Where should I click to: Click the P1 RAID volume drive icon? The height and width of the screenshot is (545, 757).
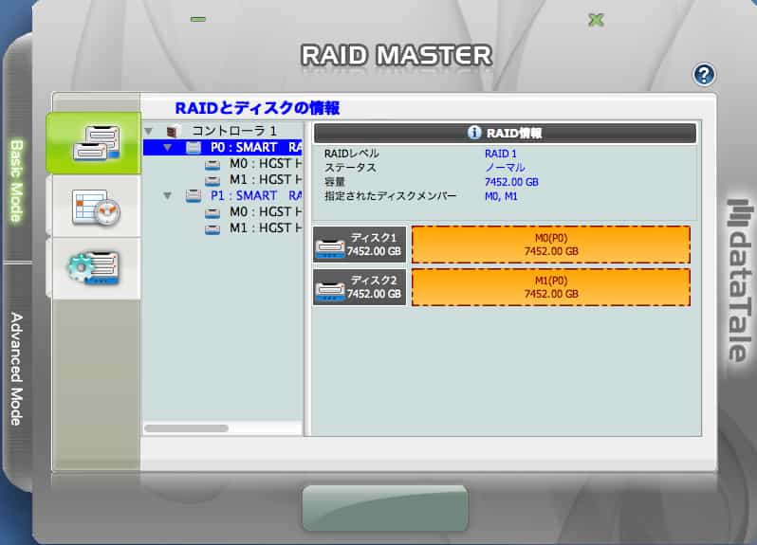(x=194, y=196)
